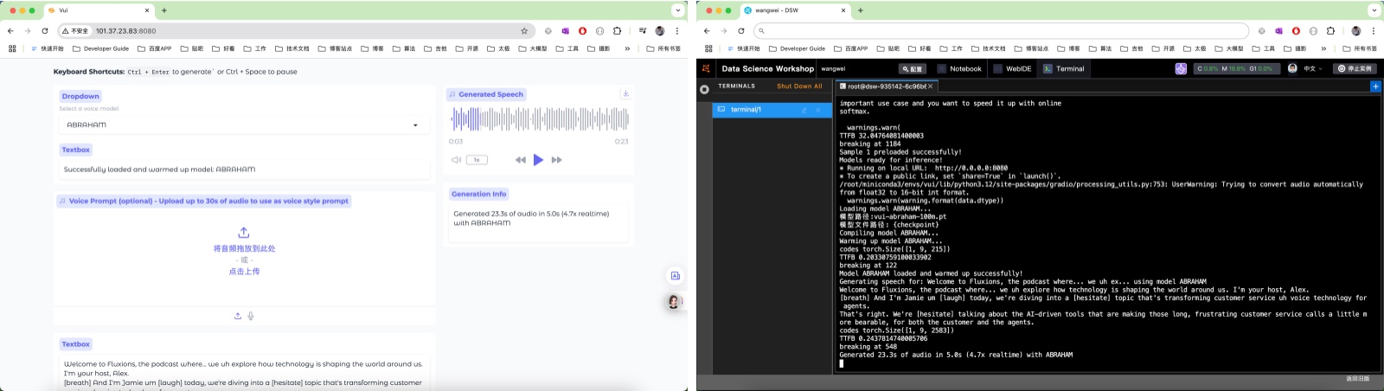Open the purple assistant icon in DSW header
1384x391 pixels.
coord(1181,68)
